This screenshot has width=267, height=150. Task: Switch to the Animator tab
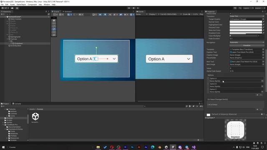67,12
